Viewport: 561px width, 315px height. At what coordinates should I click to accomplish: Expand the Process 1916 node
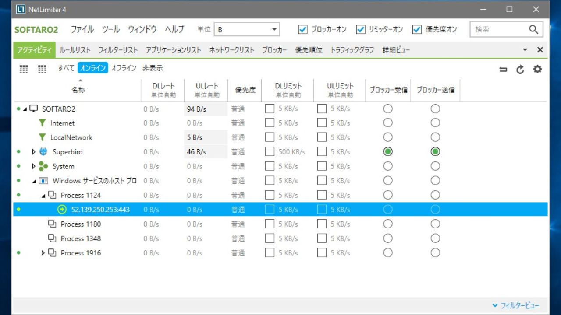coord(43,253)
